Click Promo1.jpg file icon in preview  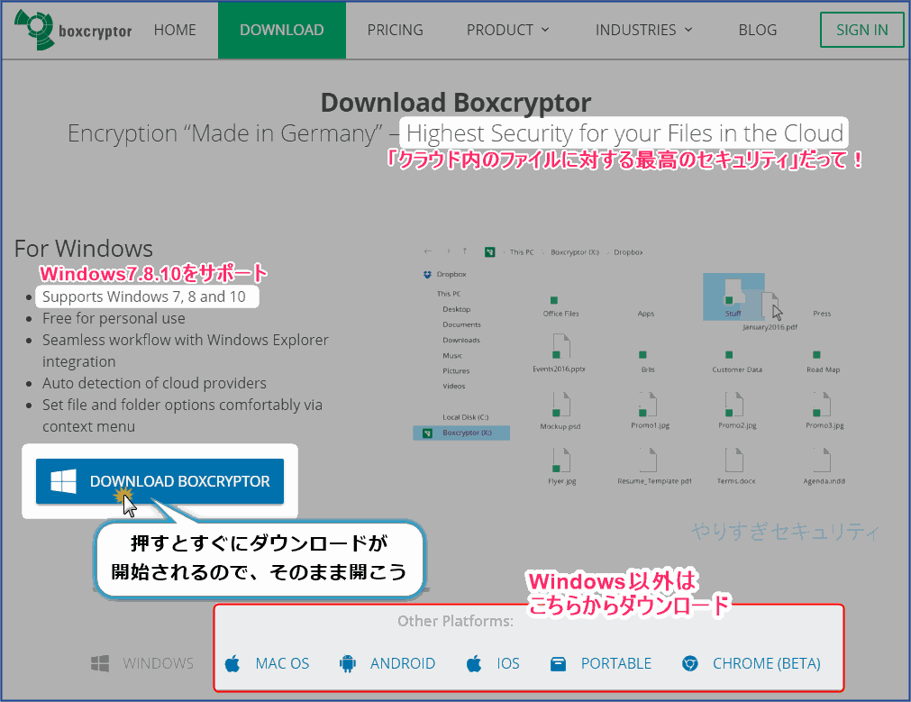(x=648, y=404)
